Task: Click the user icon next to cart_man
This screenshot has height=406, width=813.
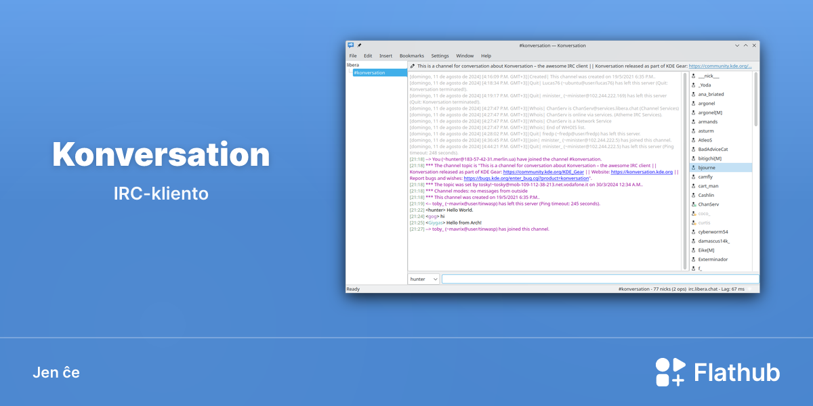Action: (x=693, y=185)
